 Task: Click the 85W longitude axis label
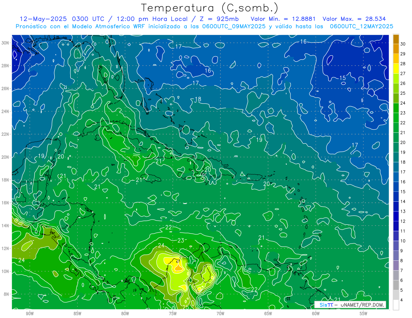tap(77, 314)
